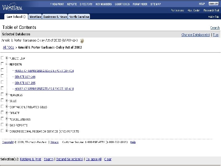
Task: Expand the DEBATE node
Action: pyautogui.click(x=7, y=113)
